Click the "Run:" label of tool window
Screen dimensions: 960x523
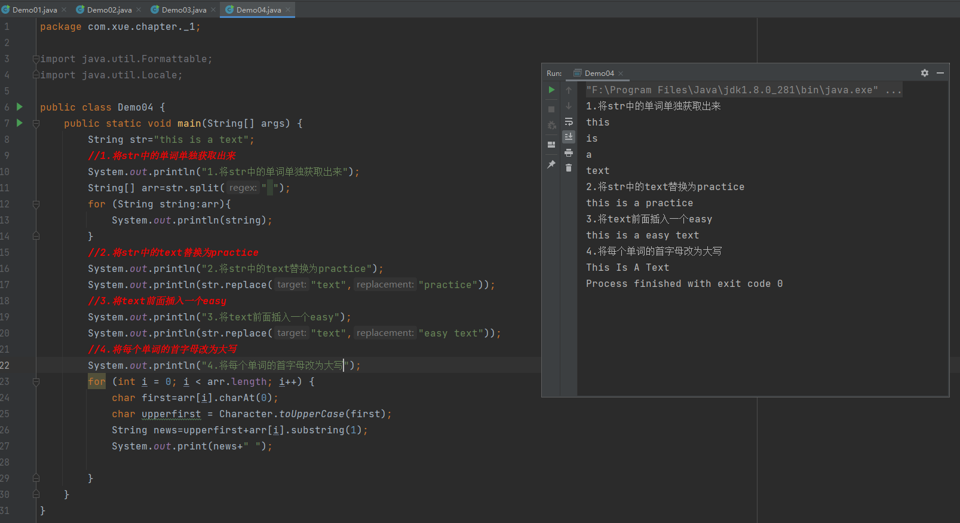pyautogui.click(x=554, y=73)
